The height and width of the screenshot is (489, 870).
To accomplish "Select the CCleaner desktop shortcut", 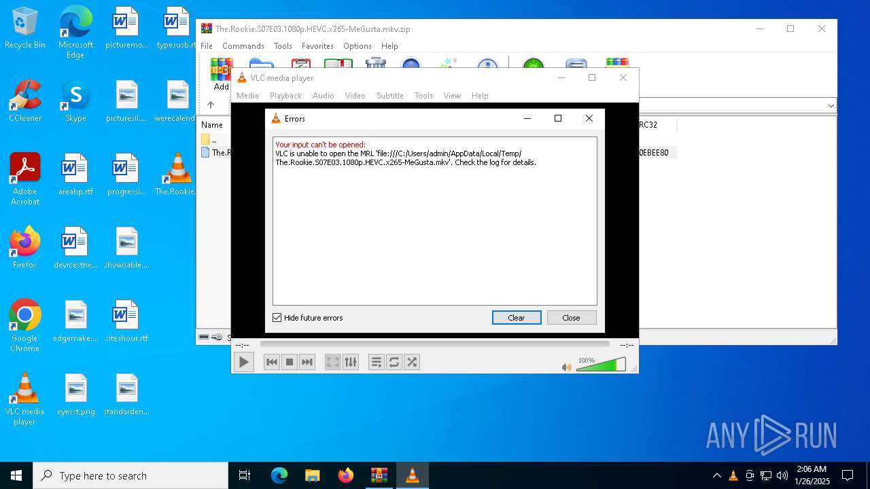I will 25,101.
